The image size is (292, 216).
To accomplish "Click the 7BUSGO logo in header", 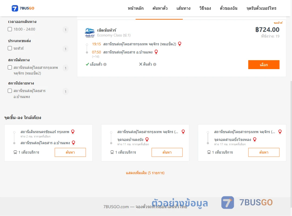I will click(x=23, y=8).
